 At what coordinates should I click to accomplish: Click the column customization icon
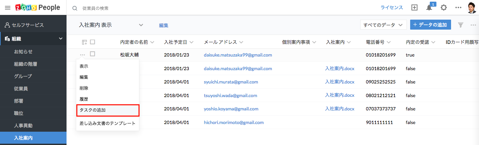point(84,42)
